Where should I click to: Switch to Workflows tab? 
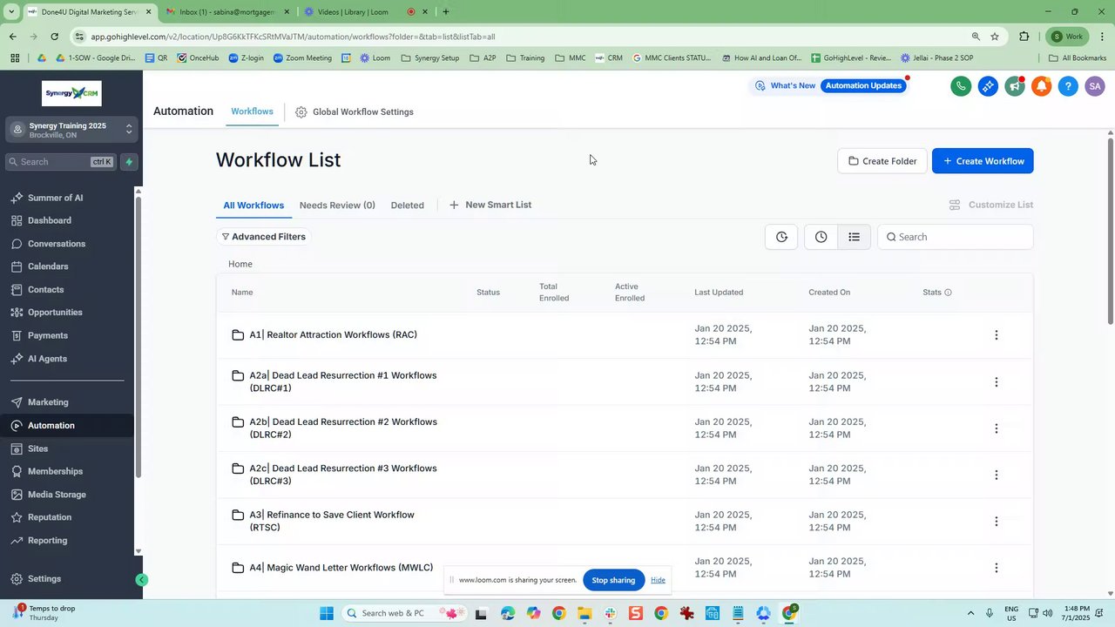(252, 111)
